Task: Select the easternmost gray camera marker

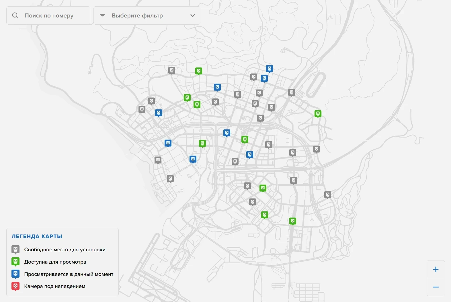Action: 328,195
